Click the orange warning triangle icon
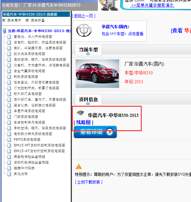Viewport: 191px width, 202px height. click(x=79, y=166)
